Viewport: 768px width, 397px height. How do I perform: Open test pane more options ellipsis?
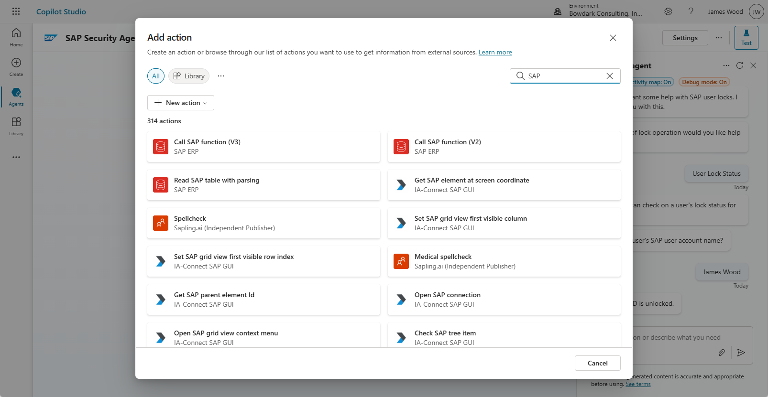pyautogui.click(x=726, y=65)
